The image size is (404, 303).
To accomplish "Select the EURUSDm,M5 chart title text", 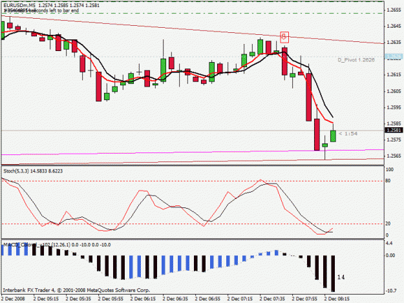I will click(19, 5).
